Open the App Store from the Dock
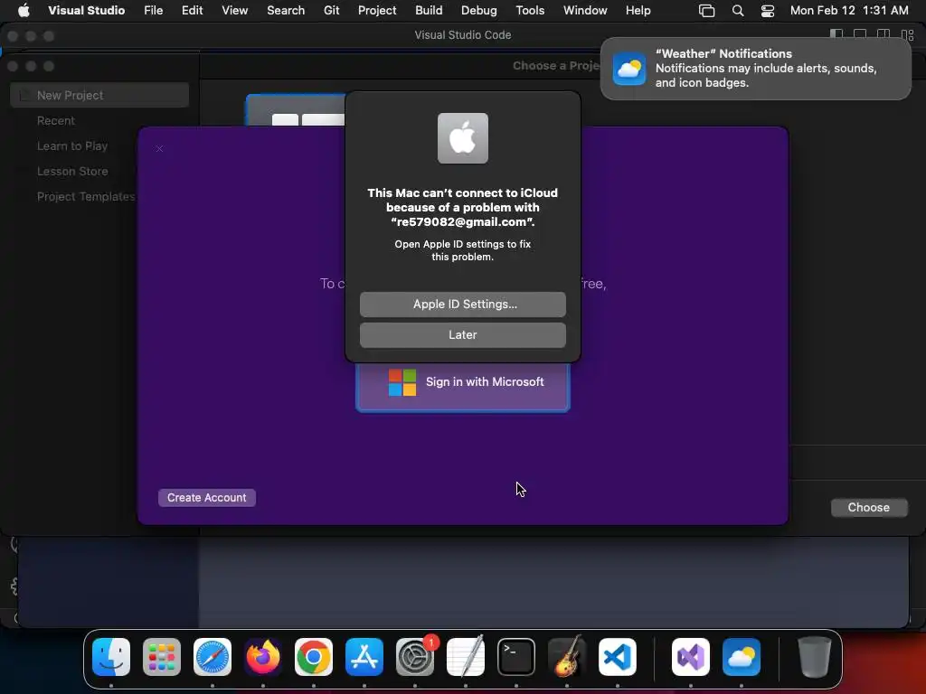 [364, 657]
